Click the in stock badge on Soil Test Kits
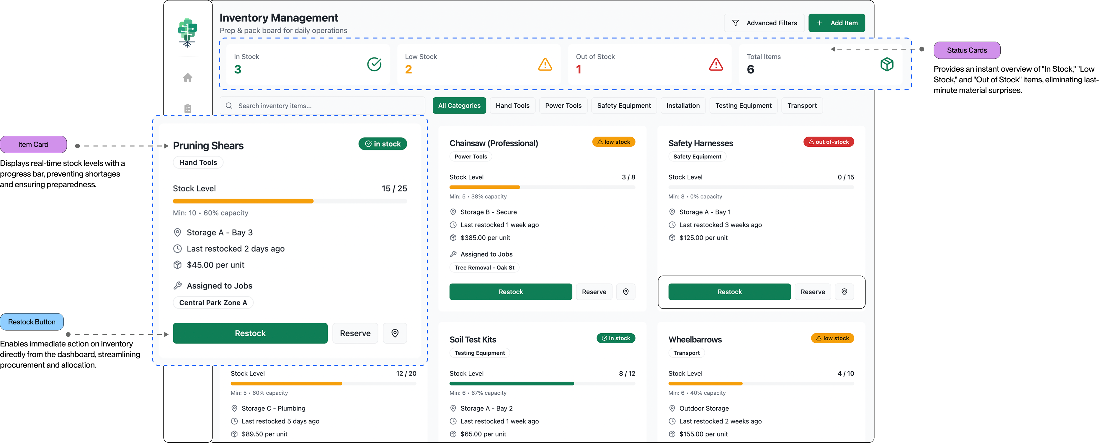Screen dimensions: 1106x443 click(616, 338)
